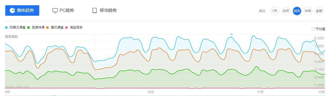Screen dimensions: 326x96
Task: Hide the 腾讯课堂 series via legend label
Action: (x=57, y=27)
